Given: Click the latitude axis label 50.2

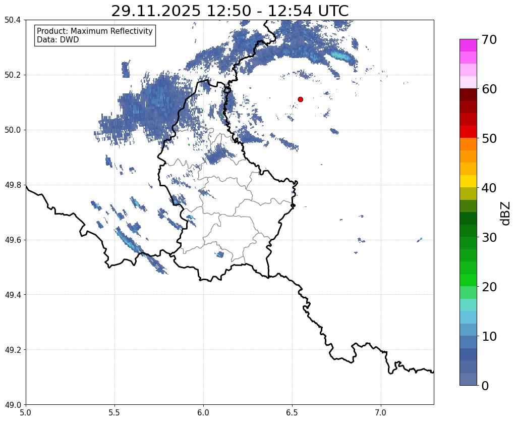Looking at the screenshot, I should click(x=13, y=75).
